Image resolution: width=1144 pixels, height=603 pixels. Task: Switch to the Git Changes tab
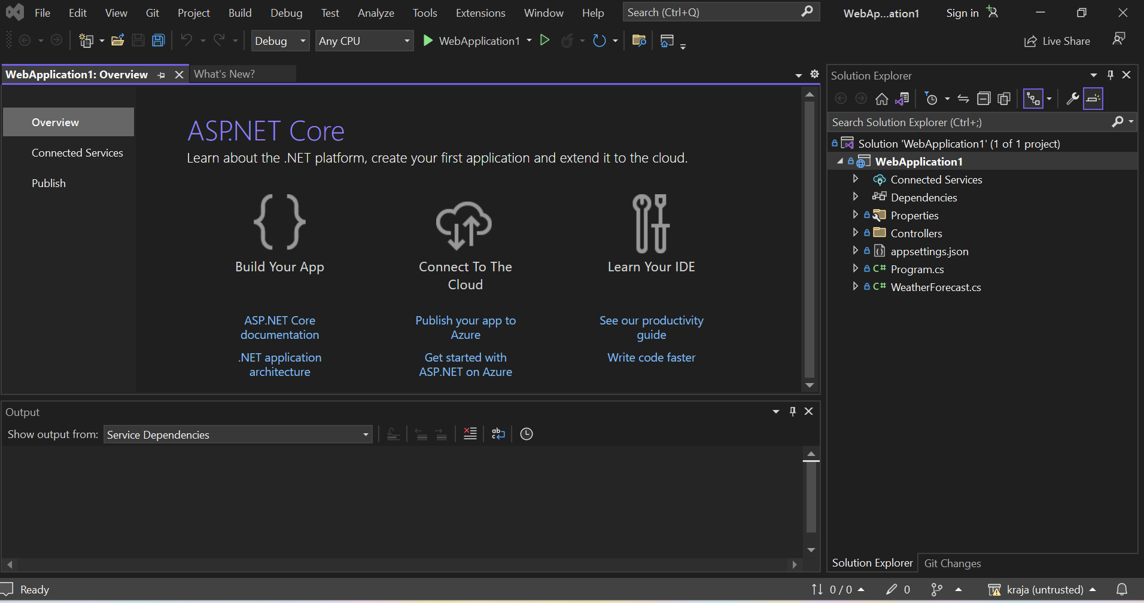tap(953, 563)
